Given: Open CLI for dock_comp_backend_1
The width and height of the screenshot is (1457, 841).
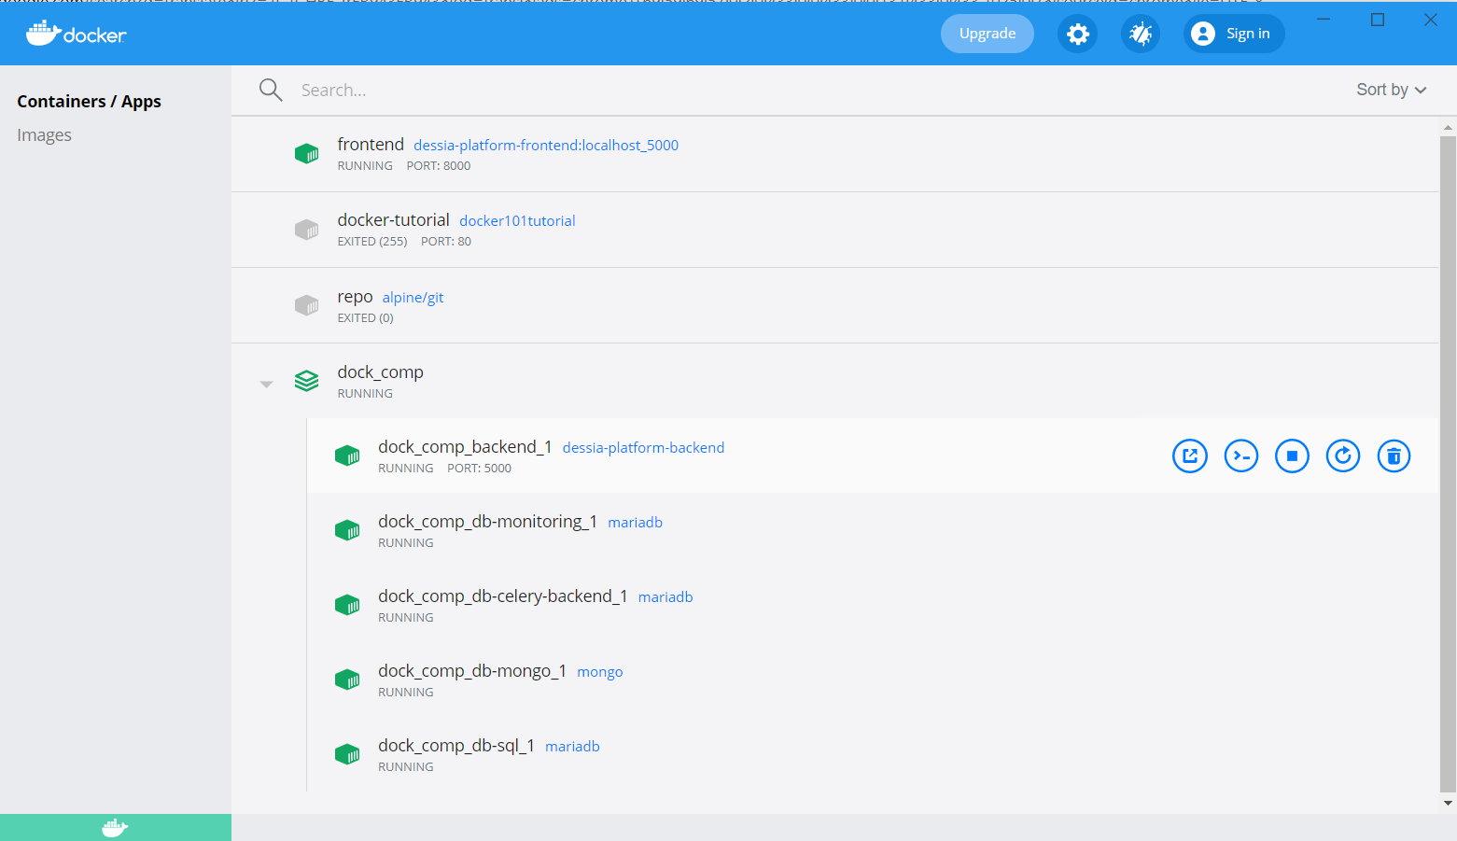Looking at the screenshot, I should pos(1241,456).
